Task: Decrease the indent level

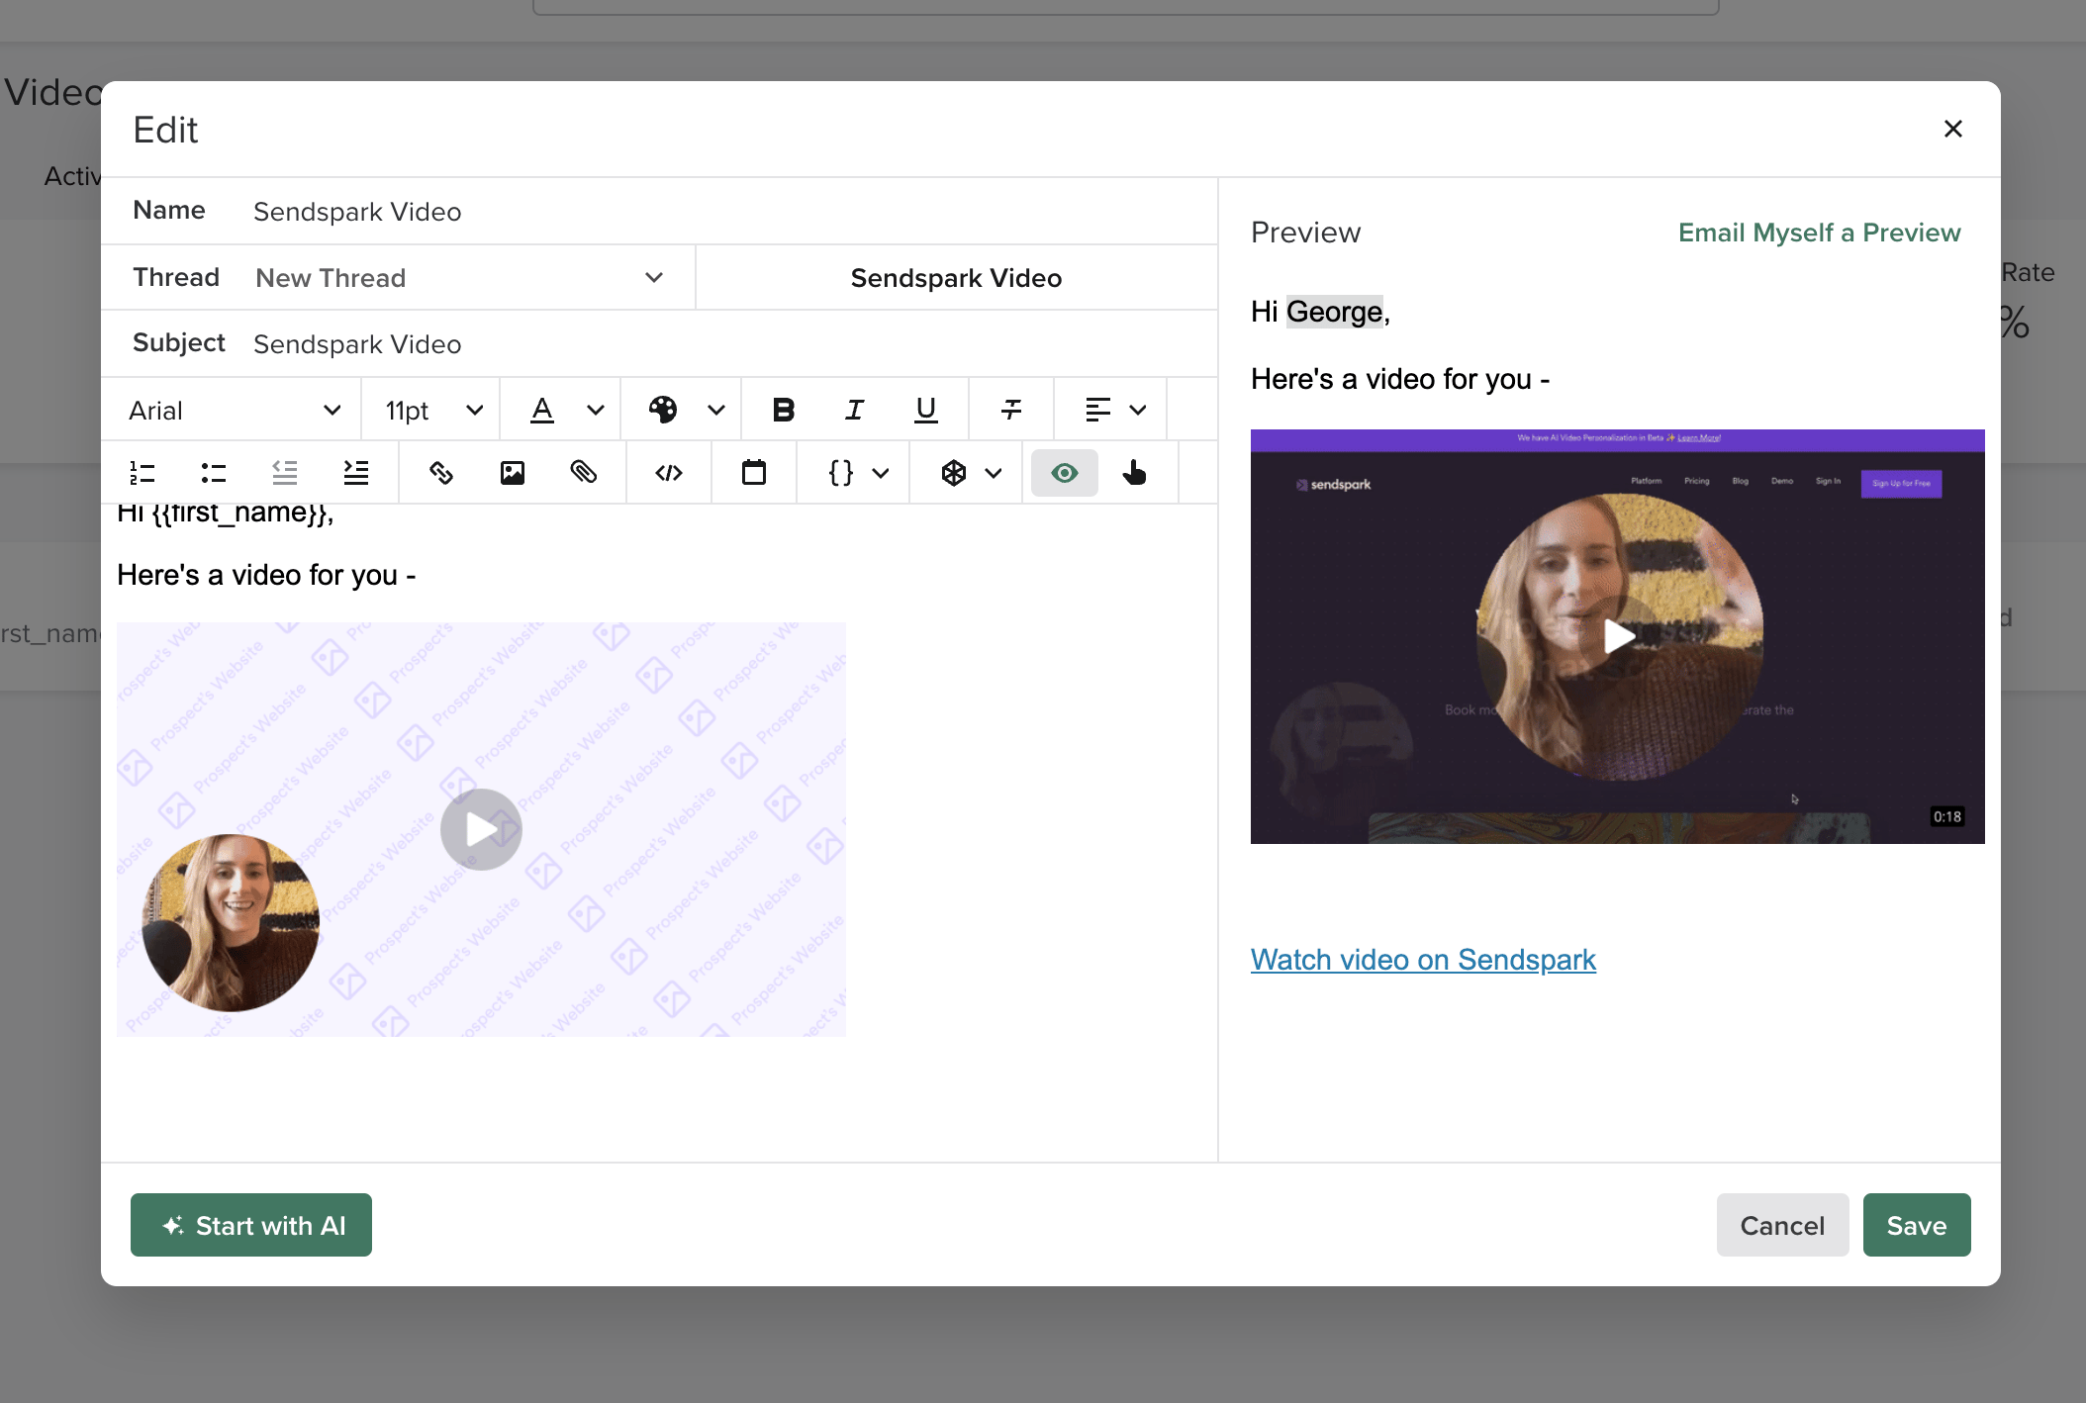Action: coord(285,473)
